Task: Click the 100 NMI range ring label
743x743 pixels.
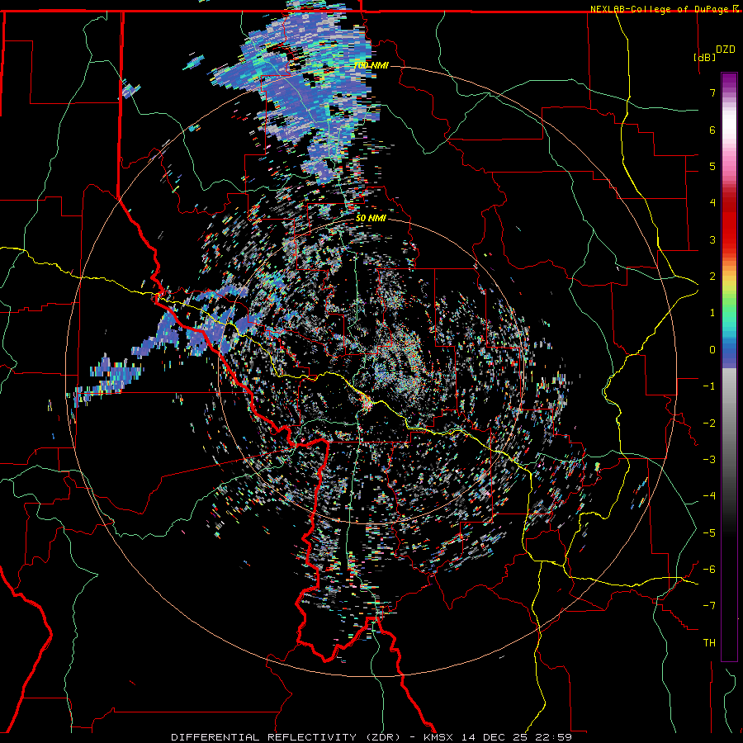Action: [x=371, y=65]
